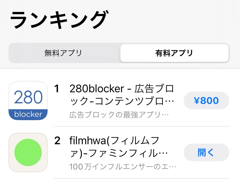This screenshot has height=179, width=240.
Task: Tap the blue "blocker" band on icon
Action: point(28,115)
